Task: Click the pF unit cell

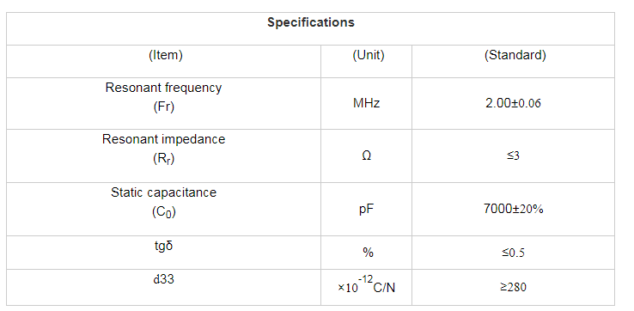Action: pos(366,210)
